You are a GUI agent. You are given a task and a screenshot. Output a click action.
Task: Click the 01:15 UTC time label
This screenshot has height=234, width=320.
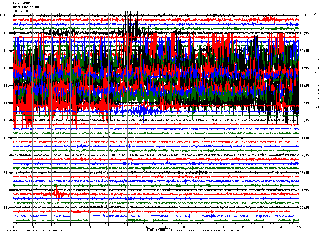click(304, 138)
